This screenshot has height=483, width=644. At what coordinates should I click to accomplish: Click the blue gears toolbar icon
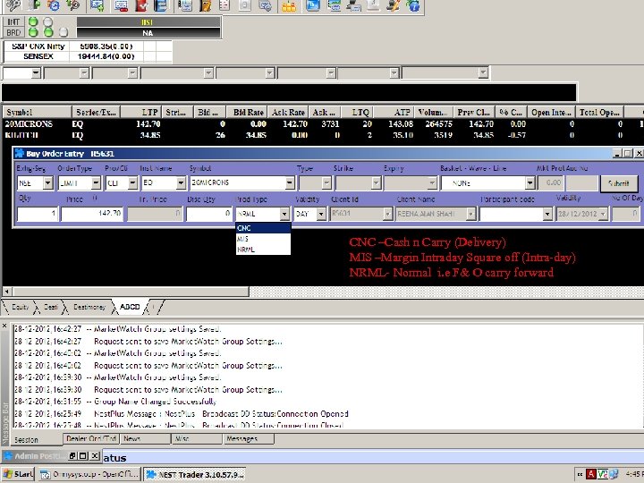point(266,5)
